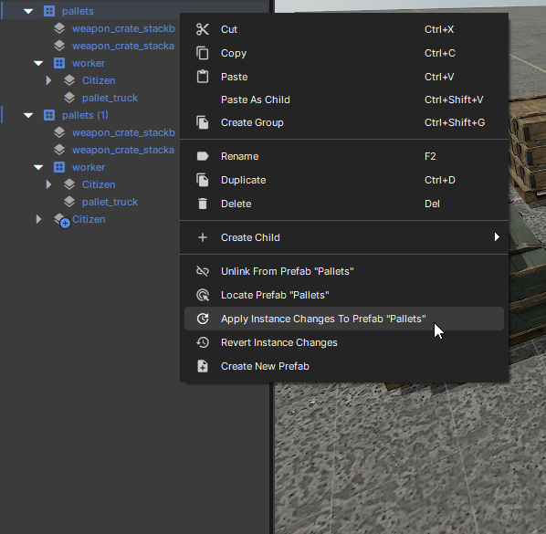The image size is (546, 534).
Task: Expand Citizen under the first worker
Action: click(x=48, y=80)
